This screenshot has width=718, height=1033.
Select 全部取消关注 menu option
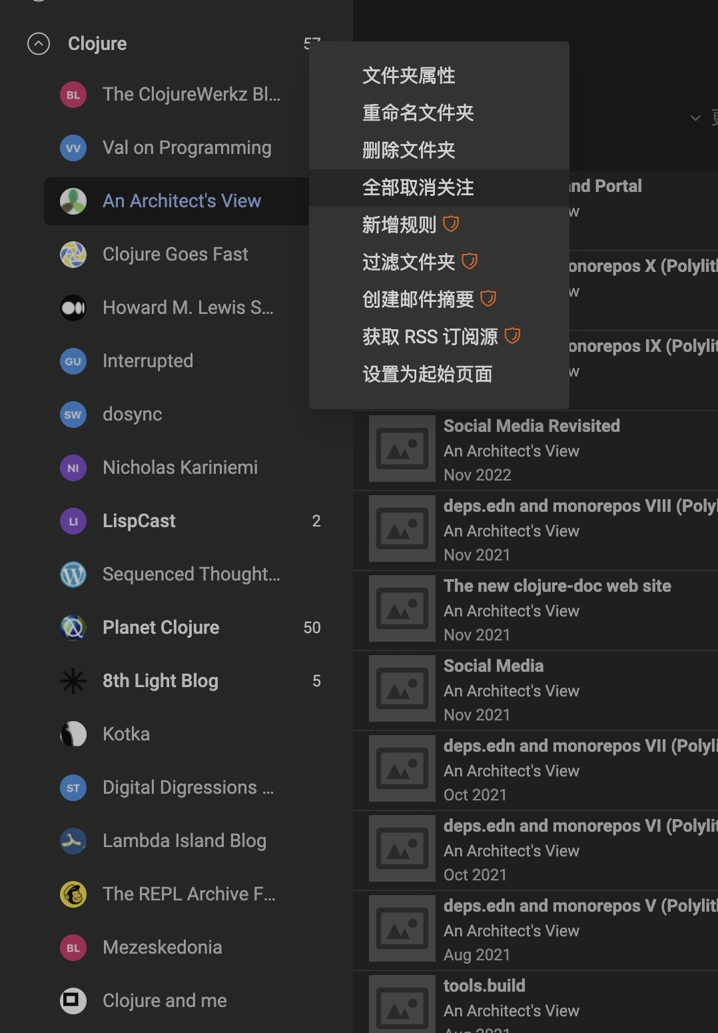(x=418, y=188)
